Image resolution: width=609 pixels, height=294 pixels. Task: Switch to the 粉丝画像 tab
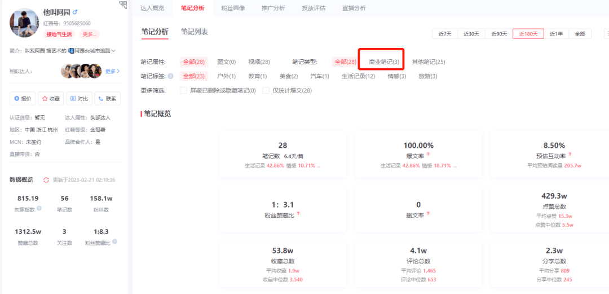[x=232, y=8]
